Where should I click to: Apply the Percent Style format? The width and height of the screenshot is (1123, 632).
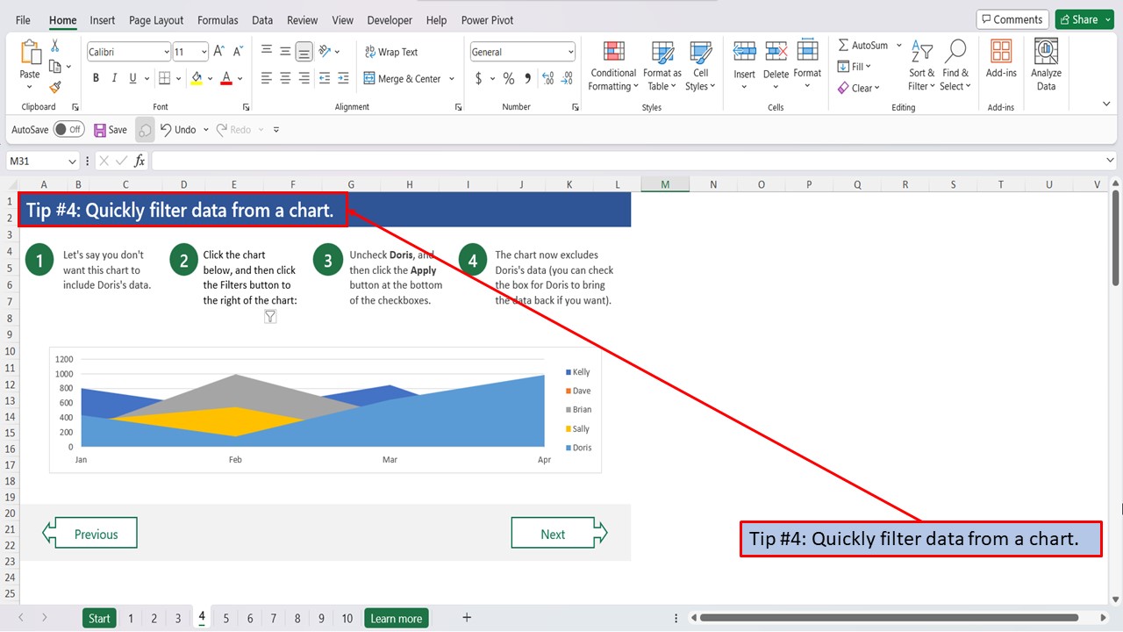click(508, 78)
